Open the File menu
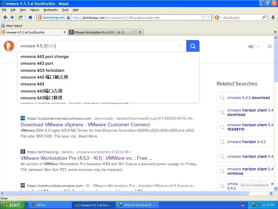Image resolution: width=278 pixels, height=209 pixels. click(x=4, y=10)
